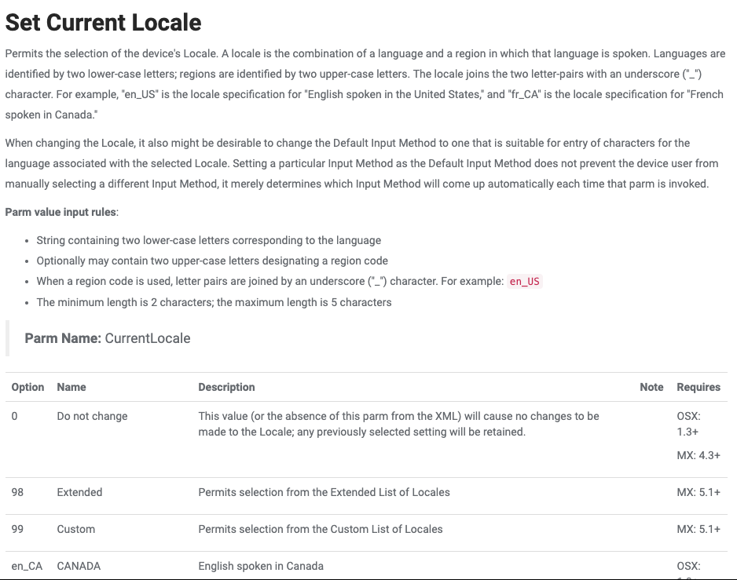Image resolution: width=737 pixels, height=580 pixels.
Task: Click option value 99 in the table
Action: pos(18,529)
